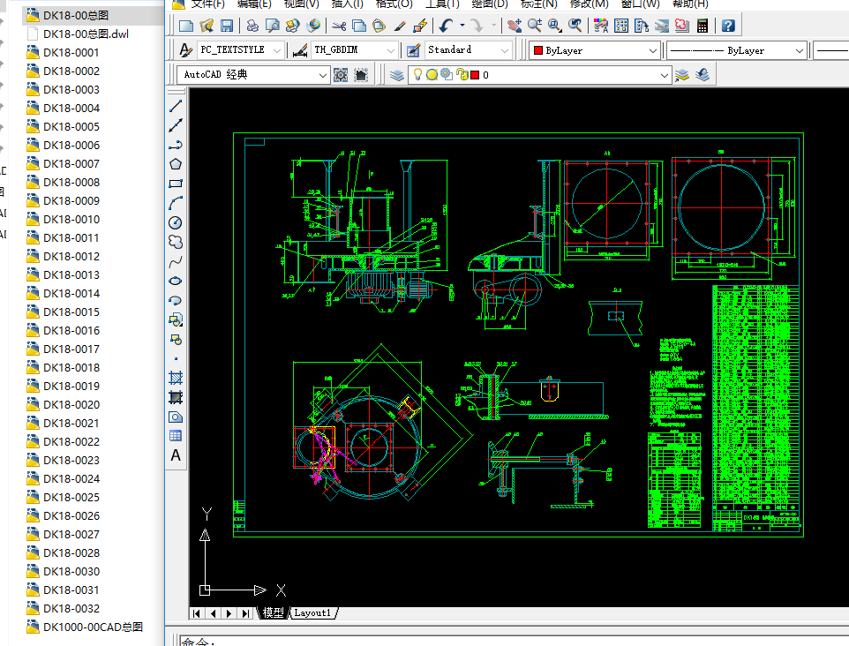Select the Line drawing tool
This screenshot has height=646, width=849.
click(x=176, y=106)
